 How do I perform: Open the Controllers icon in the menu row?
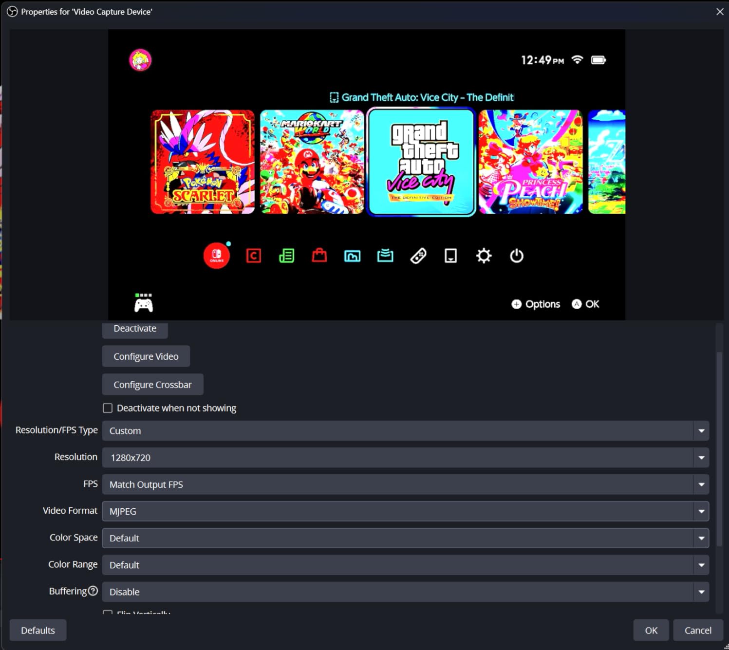pos(418,256)
